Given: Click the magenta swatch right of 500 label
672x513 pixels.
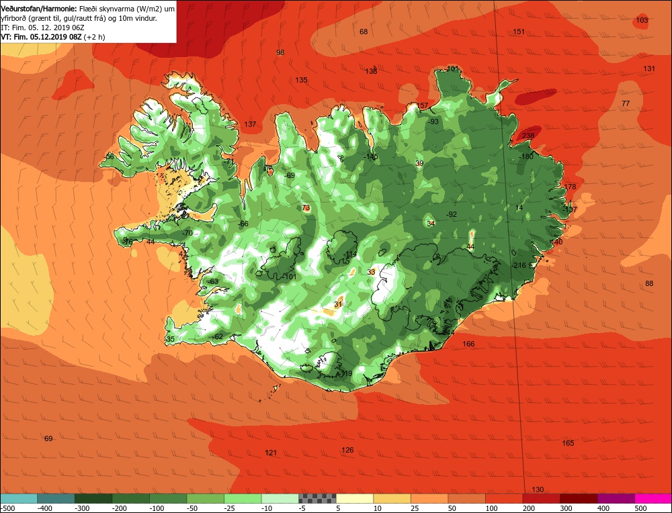Looking at the screenshot, I should [x=653, y=498].
